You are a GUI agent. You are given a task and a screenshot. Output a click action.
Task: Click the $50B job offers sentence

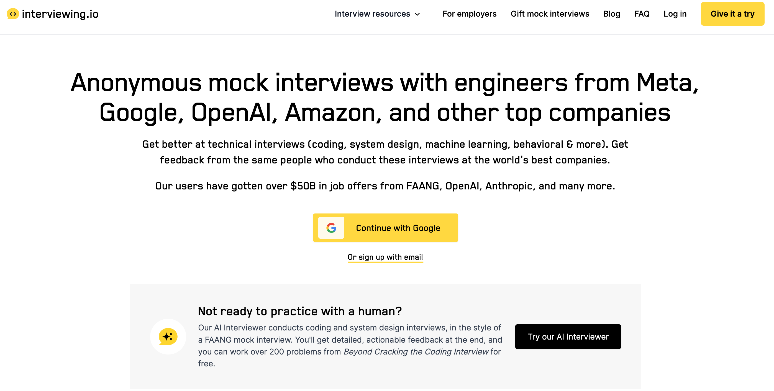(x=385, y=186)
